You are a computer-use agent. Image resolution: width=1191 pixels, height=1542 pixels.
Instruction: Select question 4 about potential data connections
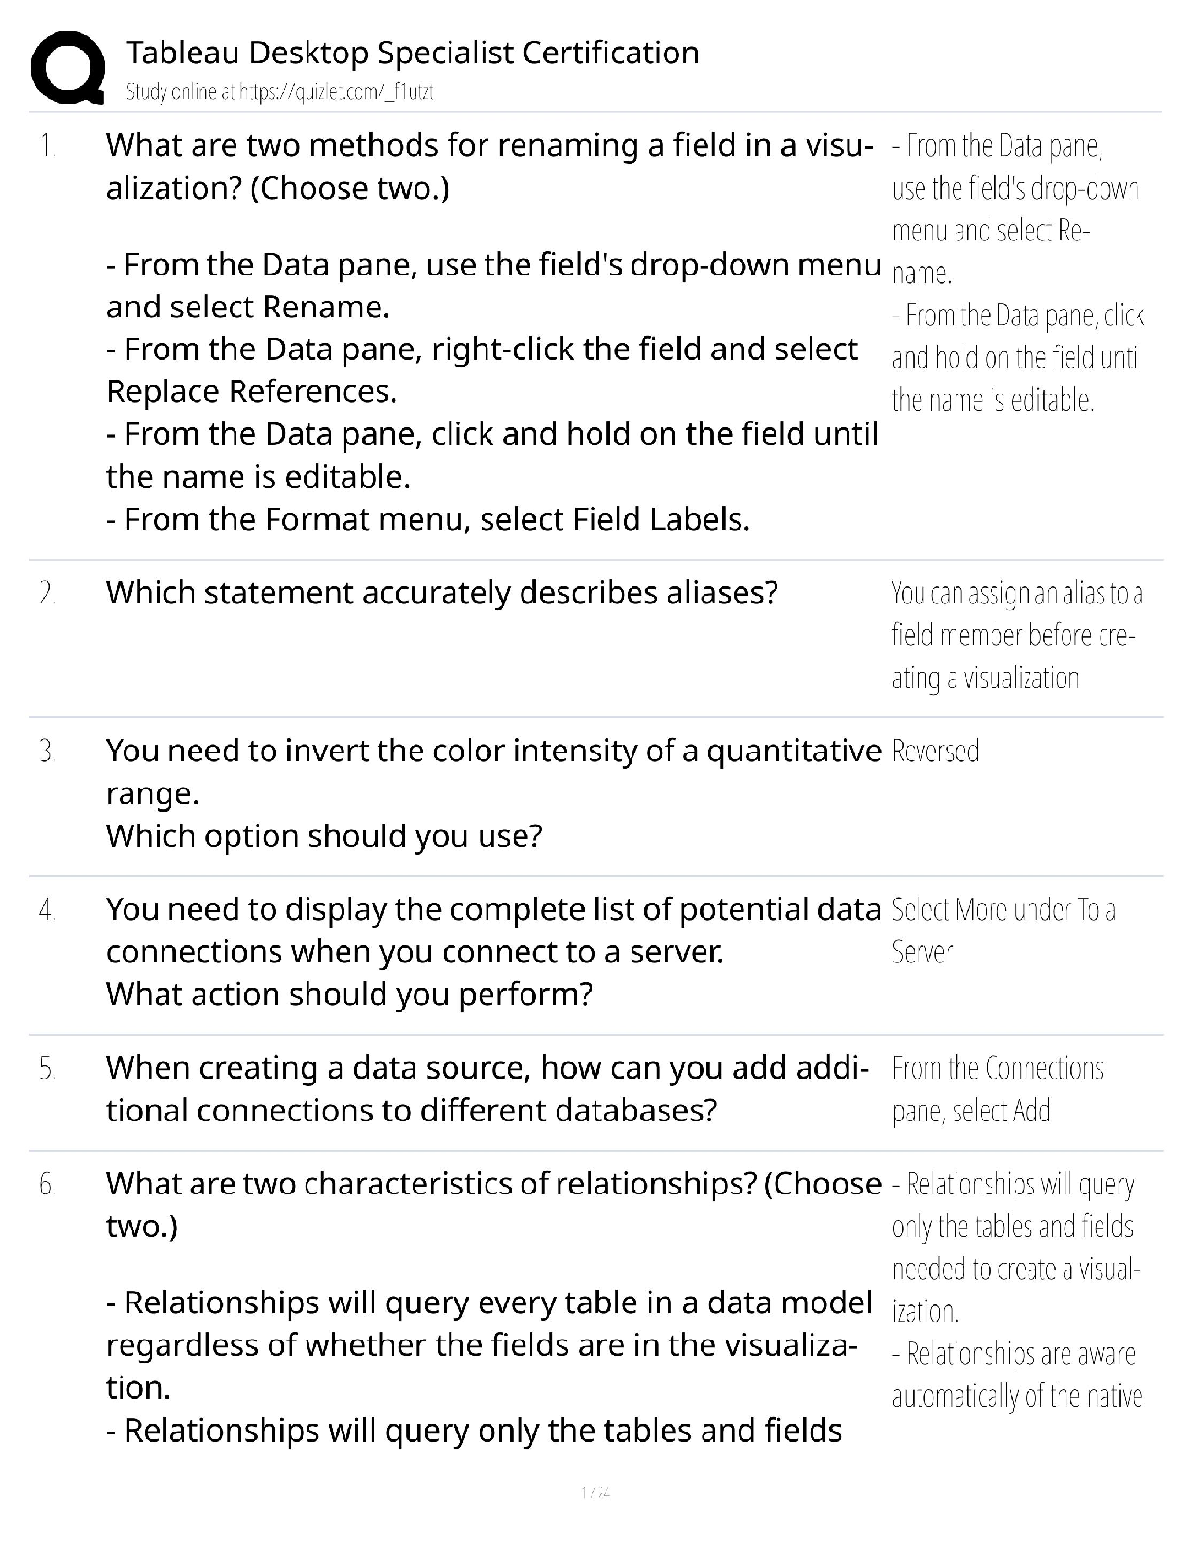pos(493,951)
